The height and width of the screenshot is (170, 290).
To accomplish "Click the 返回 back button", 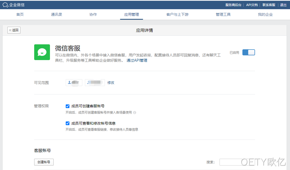I will 14,30.
